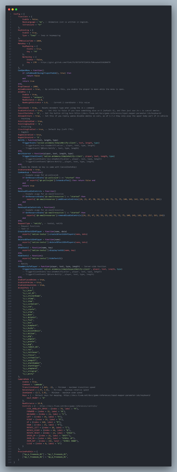Click the ShowNotifyToPlayer function line
Screen dimensions: 177x472
49,266
